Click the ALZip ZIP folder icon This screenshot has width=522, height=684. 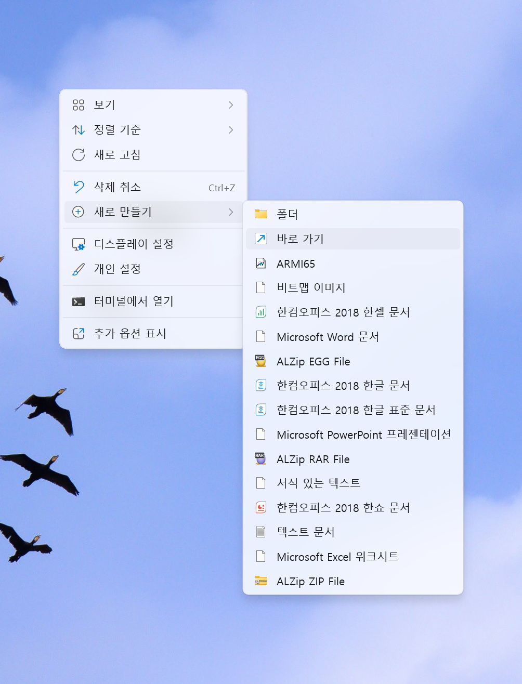click(x=261, y=581)
